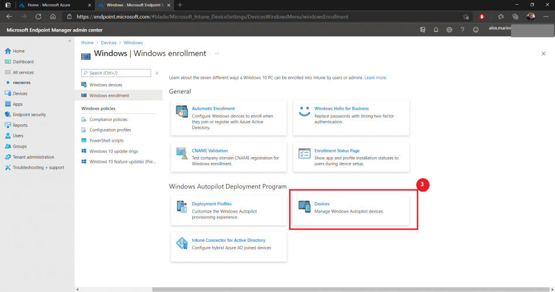This screenshot has height=292, width=555.
Task: Open Windows Hello for Business tile
Action: (351, 118)
